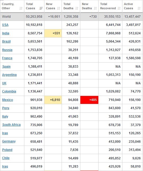Screen dimensions: 143x171
Task: Open the Iraq country link
Action: pyautogui.click(x=5, y=167)
